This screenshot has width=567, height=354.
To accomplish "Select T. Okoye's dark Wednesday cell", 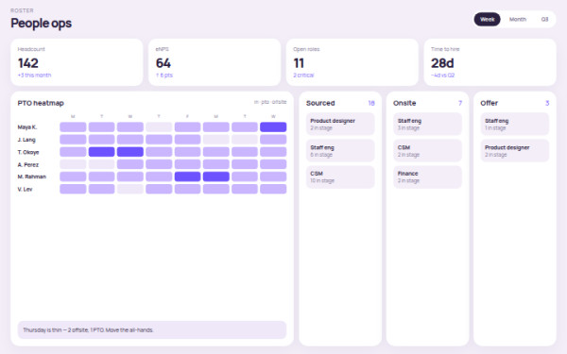I will click(130, 152).
